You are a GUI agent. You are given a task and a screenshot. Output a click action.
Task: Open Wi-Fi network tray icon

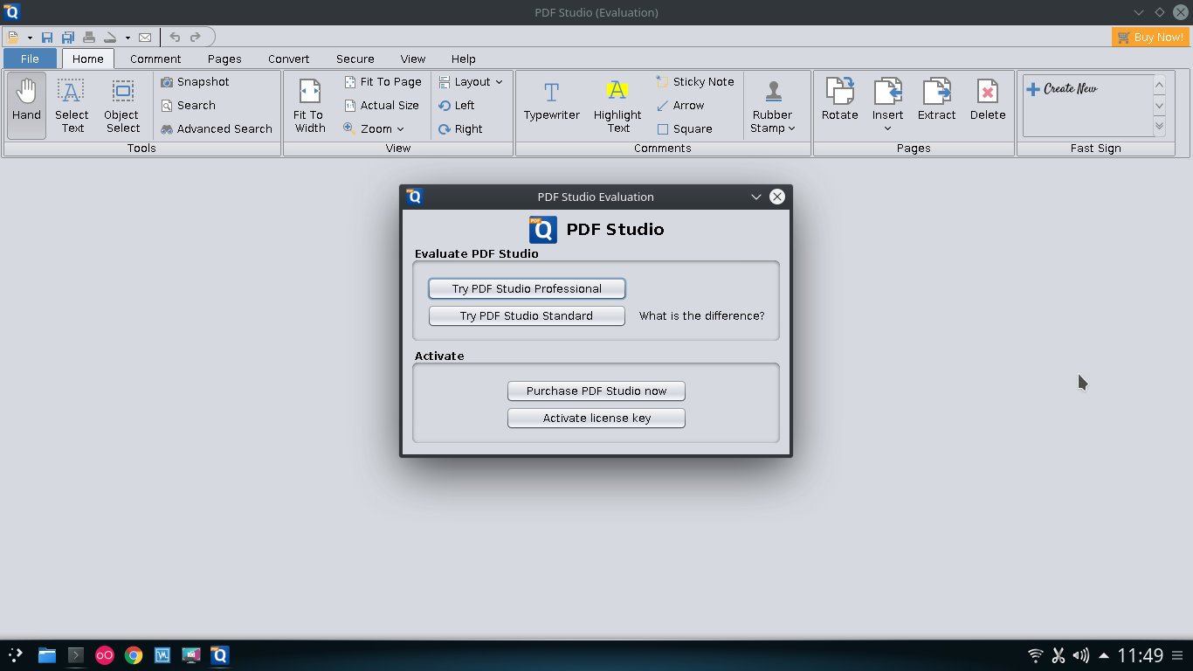pos(1035,655)
